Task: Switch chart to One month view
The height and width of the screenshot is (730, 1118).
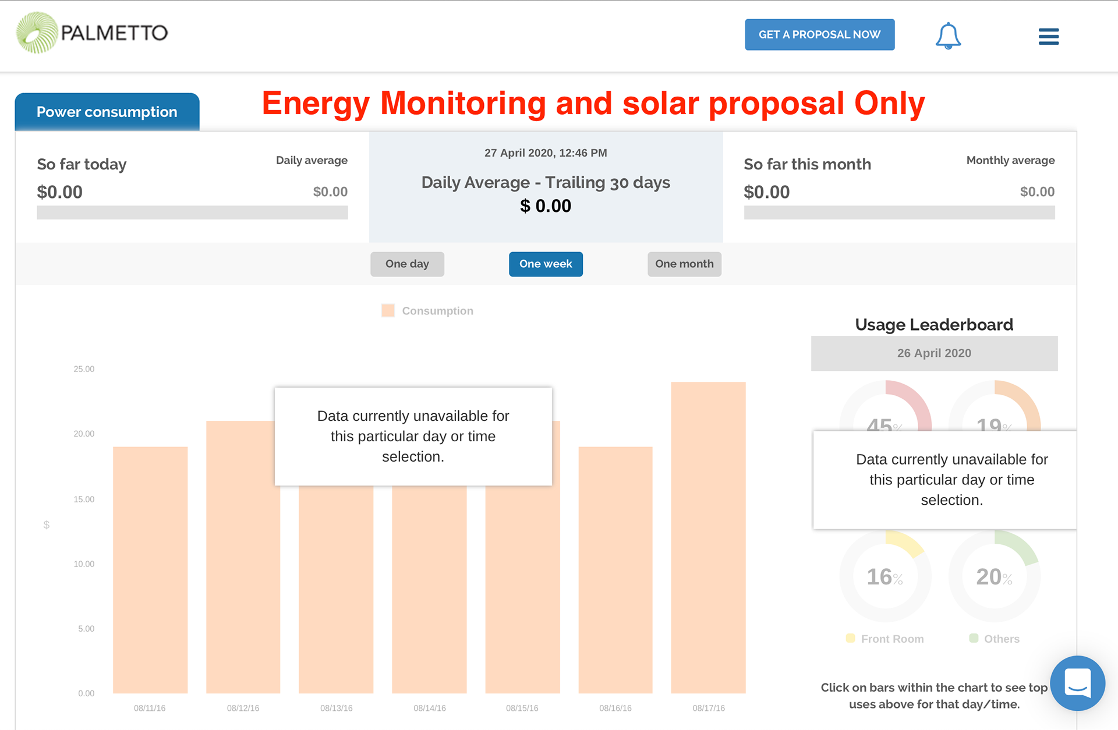Action: click(684, 264)
